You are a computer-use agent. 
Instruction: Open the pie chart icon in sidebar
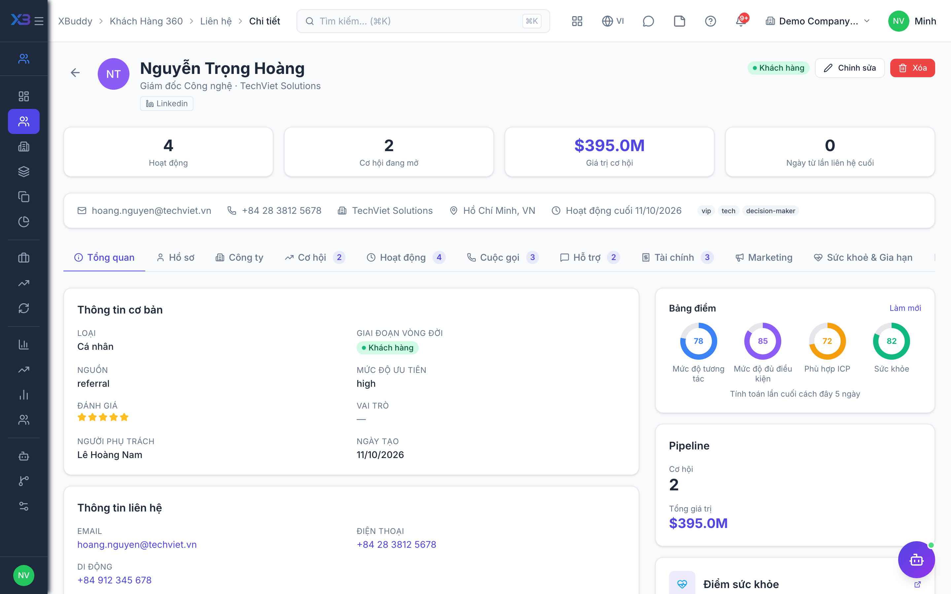coord(23,222)
